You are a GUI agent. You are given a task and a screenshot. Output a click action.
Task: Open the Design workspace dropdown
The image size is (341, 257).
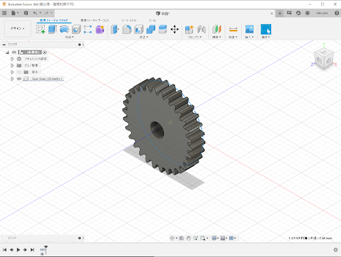17,29
